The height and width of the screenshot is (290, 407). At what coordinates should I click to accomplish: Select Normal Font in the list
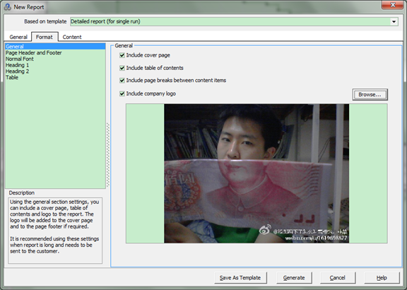pyautogui.click(x=55, y=59)
